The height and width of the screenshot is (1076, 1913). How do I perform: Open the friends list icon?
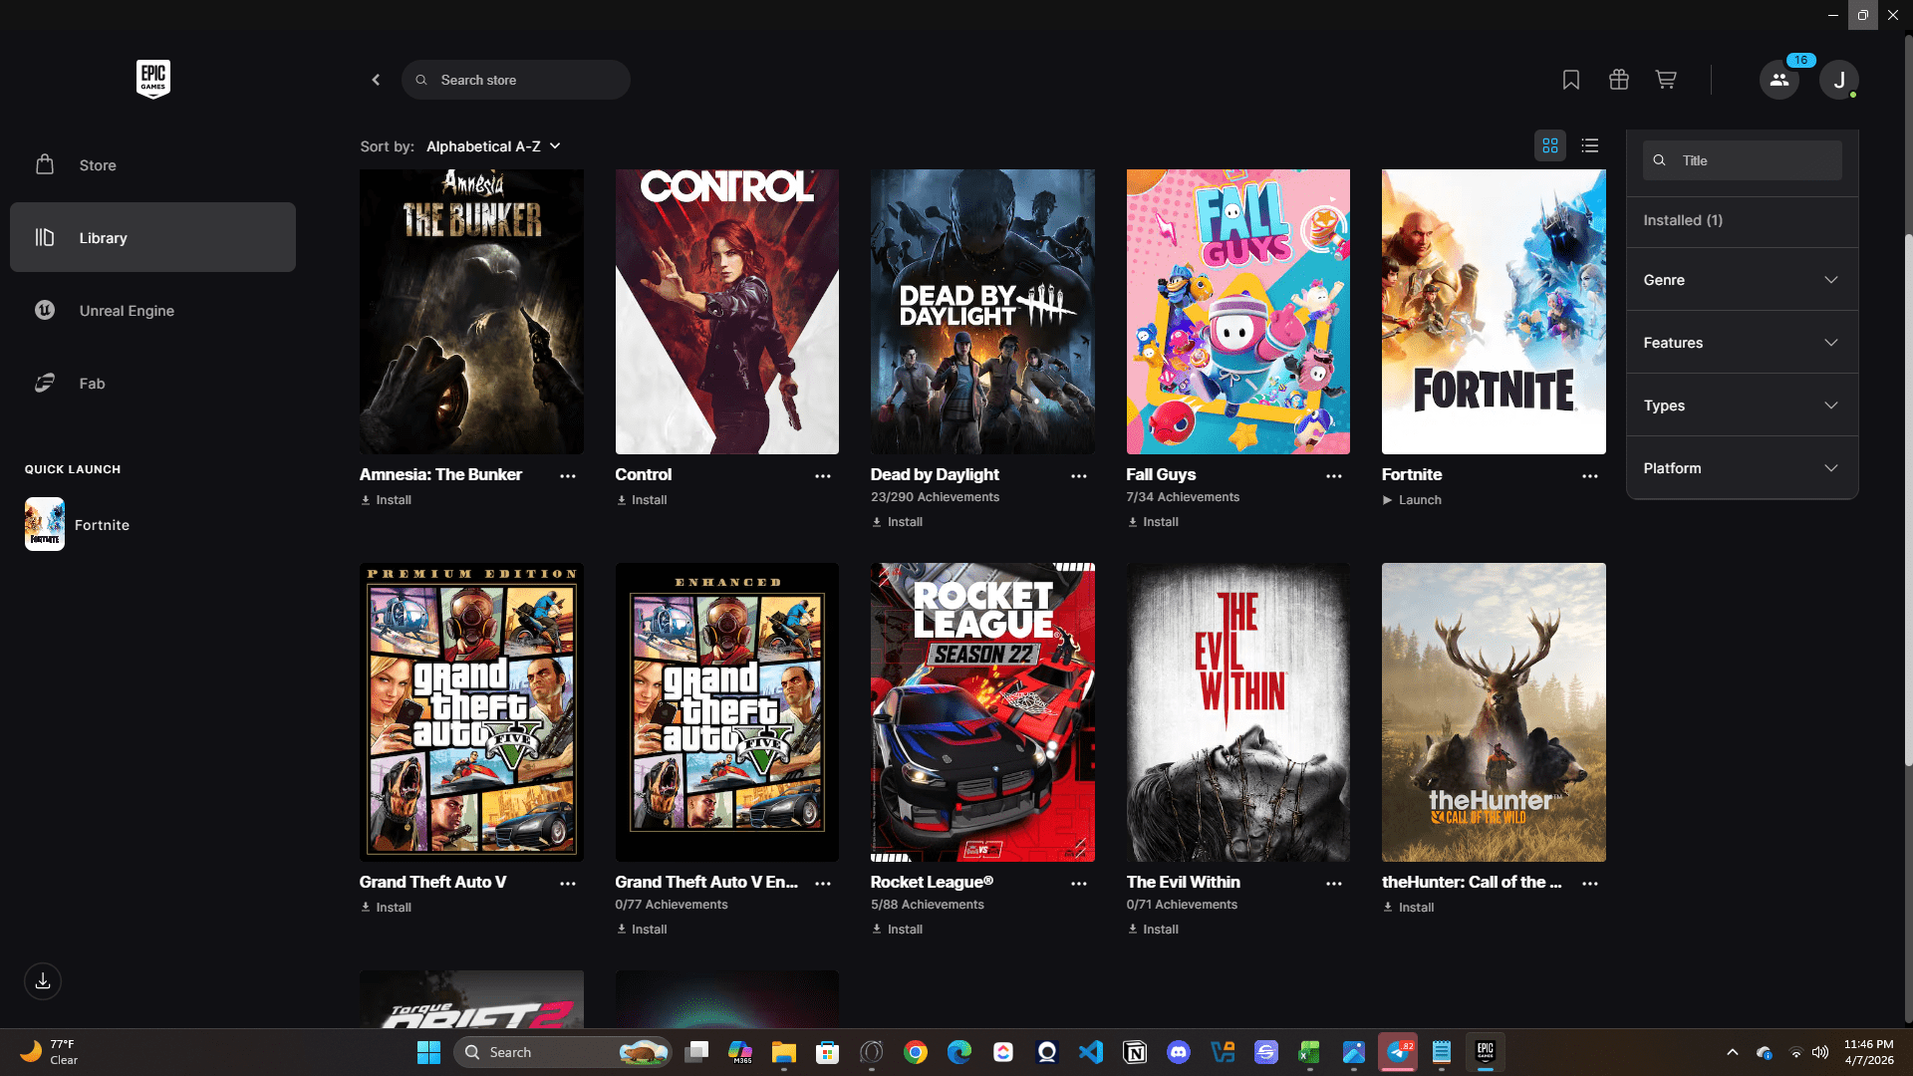click(1779, 80)
